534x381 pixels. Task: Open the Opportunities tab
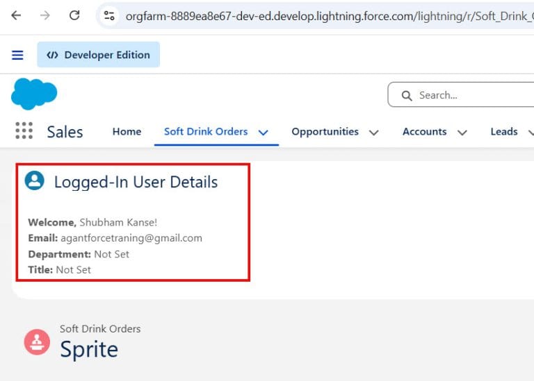[x=325, y=132]
